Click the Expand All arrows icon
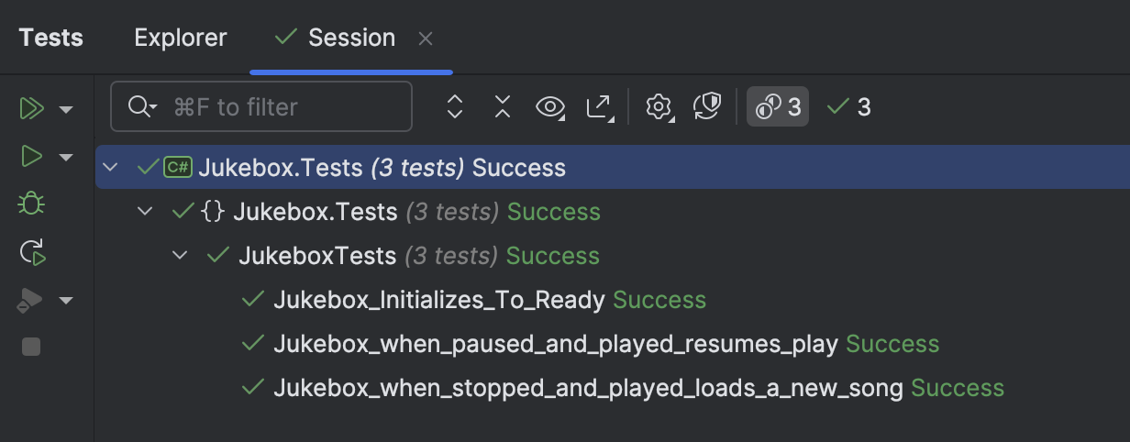Viewport: 1130px width, 442px height. pos(455,107)
